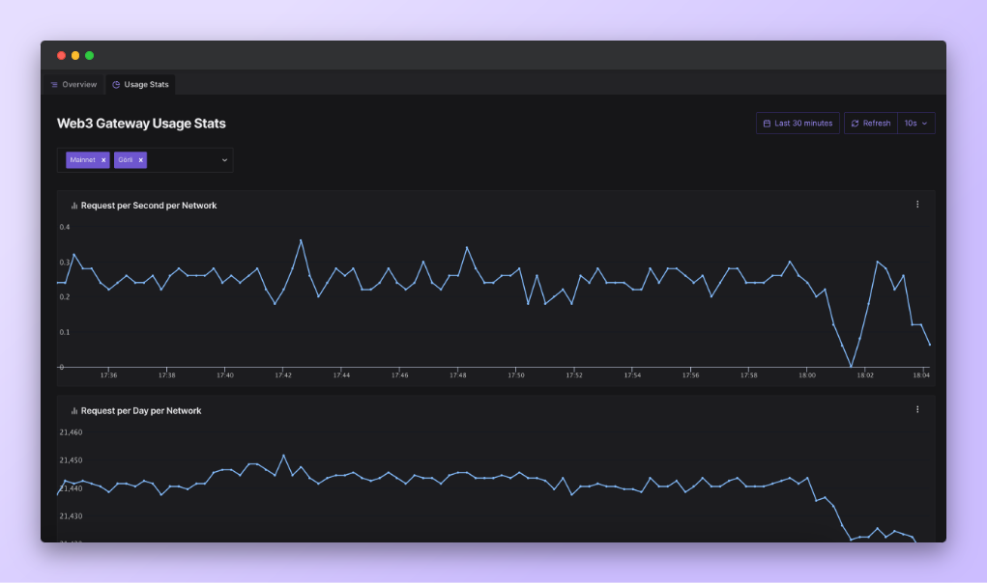Open kebab menu for Request per Day panel
987x583 pixels.
click(x=916, y=409)
